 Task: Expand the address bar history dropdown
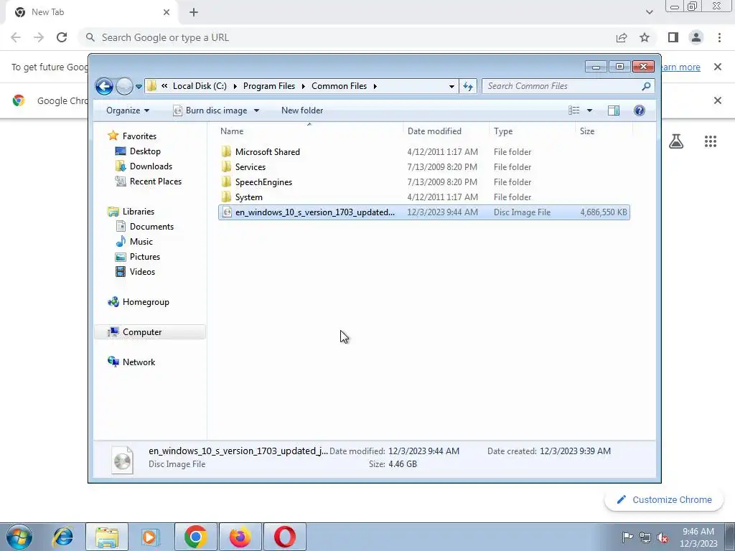coord(451,86)
